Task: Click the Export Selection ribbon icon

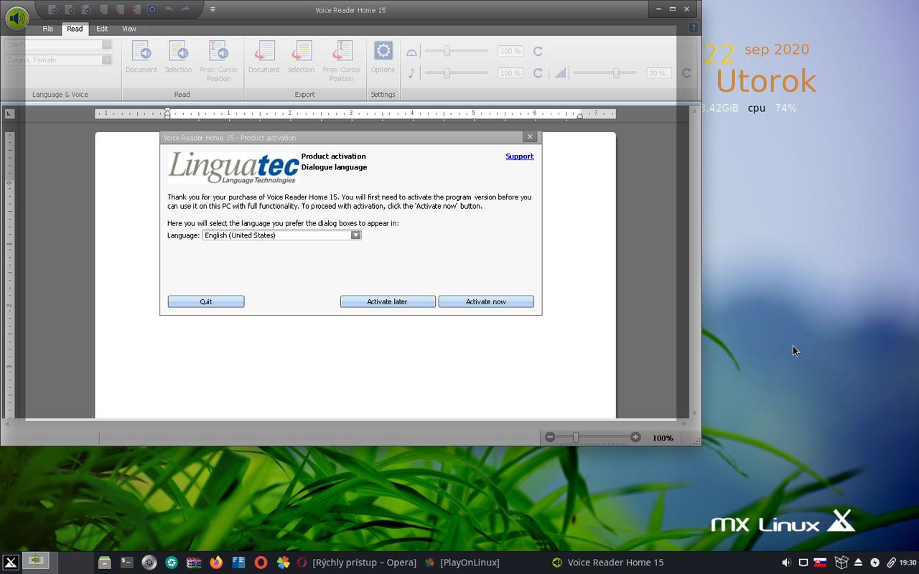Action: pos(301,52)
